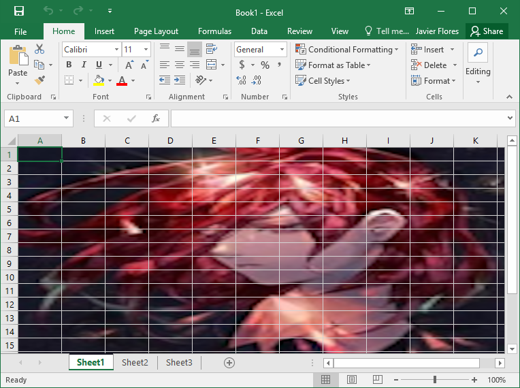Click the Increase Font Size icon
Viewport: 520px width, 388px height.
[130, 65]
